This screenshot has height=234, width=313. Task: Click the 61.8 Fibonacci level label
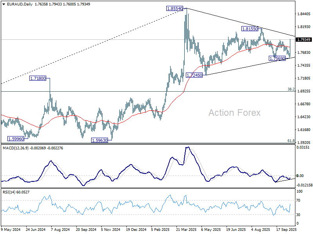291,141
